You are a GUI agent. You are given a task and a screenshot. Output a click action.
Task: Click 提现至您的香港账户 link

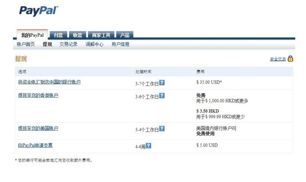point(38,95)
